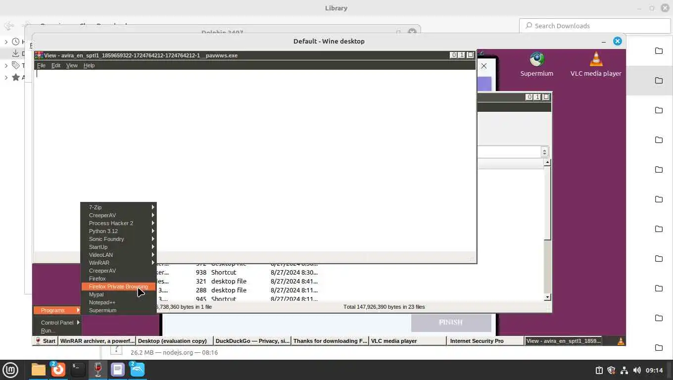Expand the Sonic Foundry submenu
This screenshot has width=673, height=380.
click(118, 239)
